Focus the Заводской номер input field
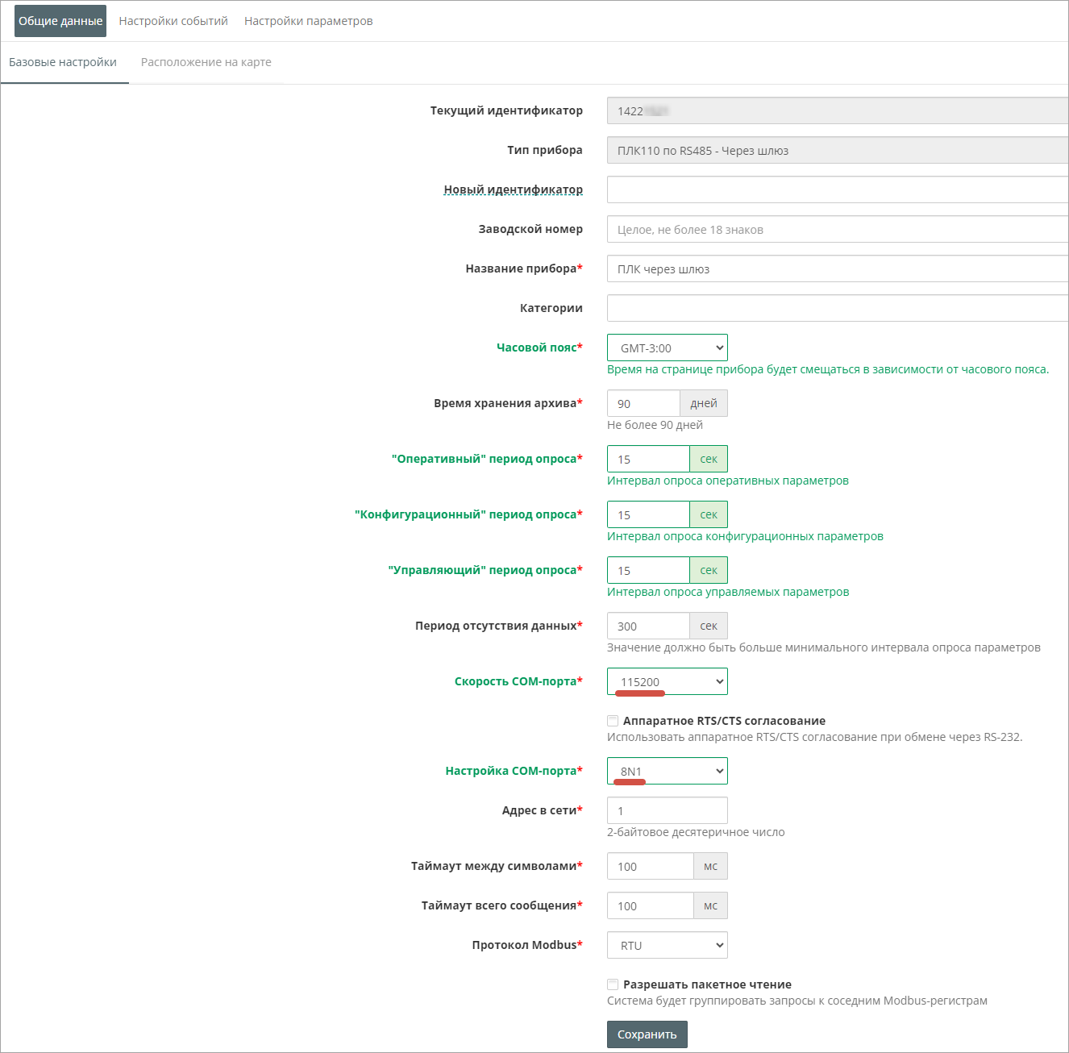1069x1053 pixels. (837, 230)
